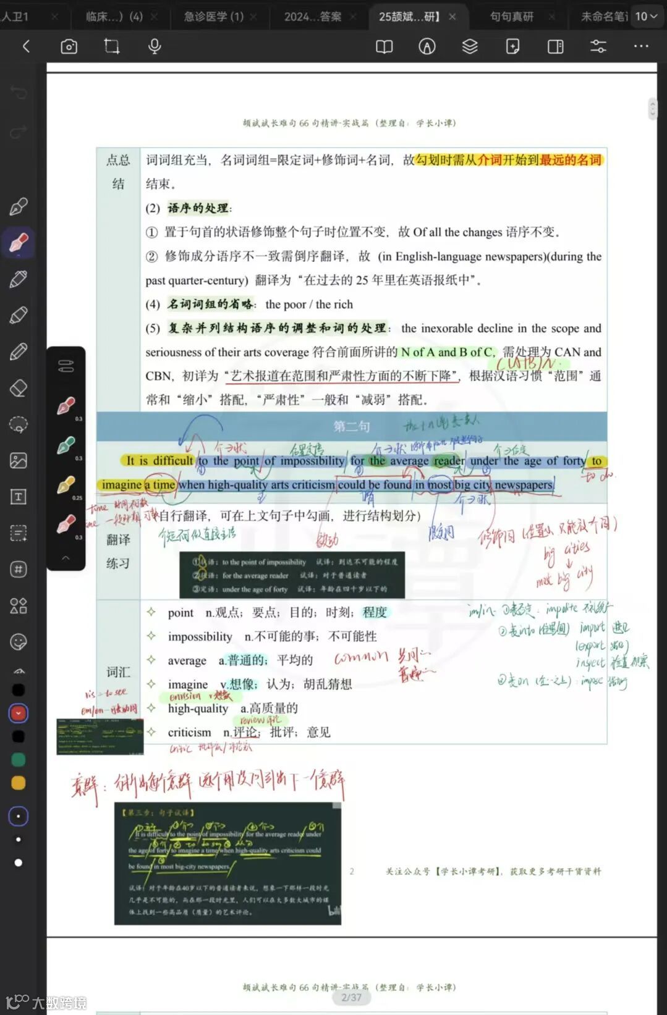Open the 第三步 句子试译 image

227,864
